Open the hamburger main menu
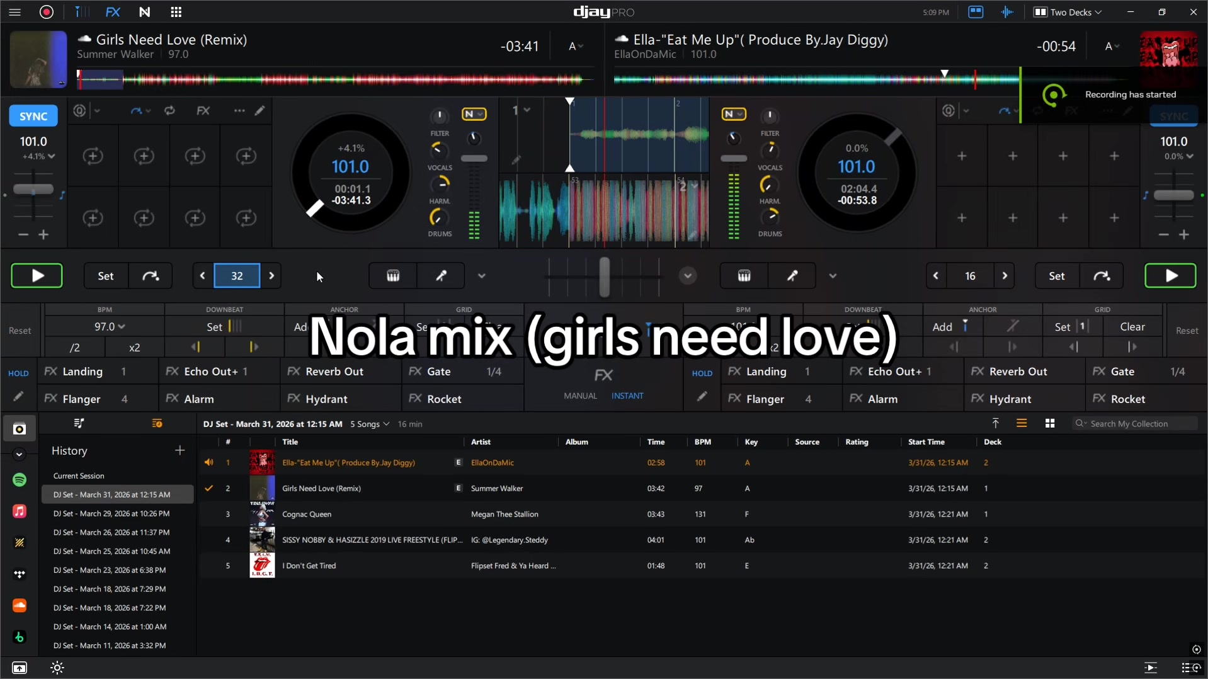This screenshot has height=679, width=1208. click(x=14, y=12)
